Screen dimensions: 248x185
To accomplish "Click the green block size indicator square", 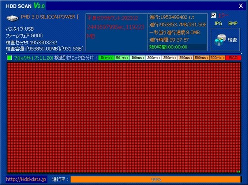I will tap(10, 58).
